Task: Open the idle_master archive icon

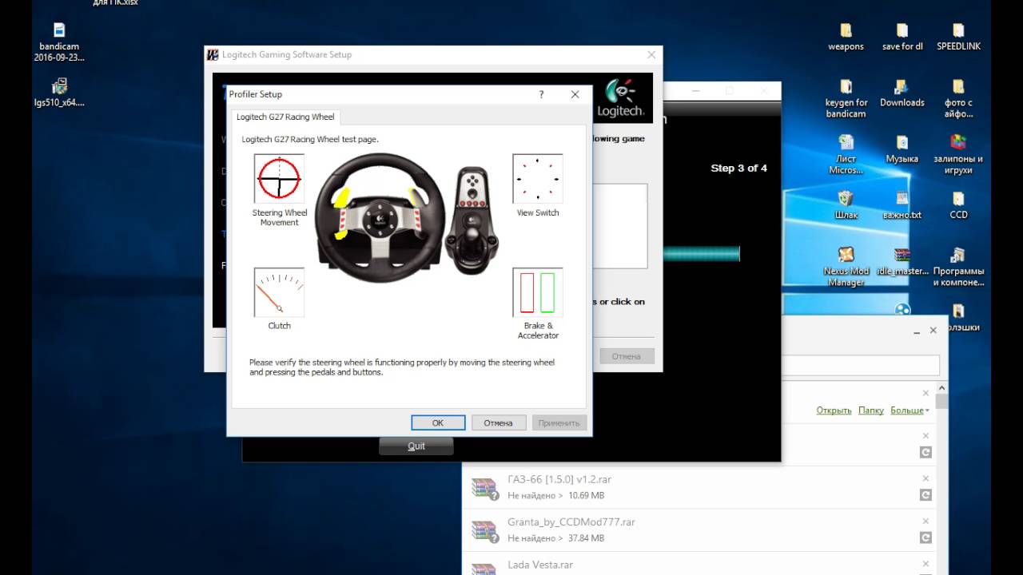Action: pyautogui.click(x=902, y=261)
